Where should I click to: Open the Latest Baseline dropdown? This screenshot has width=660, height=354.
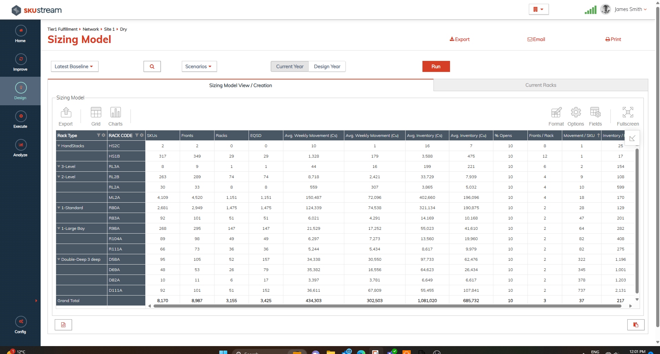click(x=74, y=66)
